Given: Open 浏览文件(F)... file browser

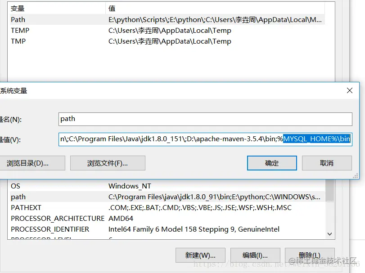Looking at the screenshot, I should (108, 163).
